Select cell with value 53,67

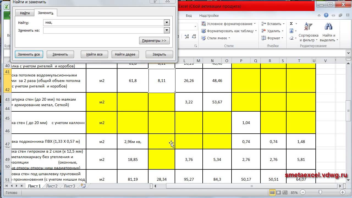(217, 102)
